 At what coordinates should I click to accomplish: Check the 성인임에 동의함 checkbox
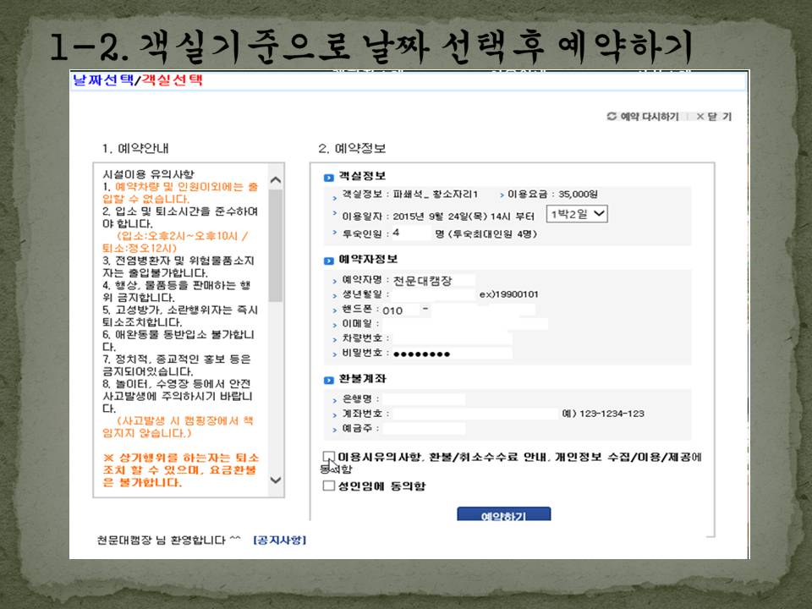[329, 486]
